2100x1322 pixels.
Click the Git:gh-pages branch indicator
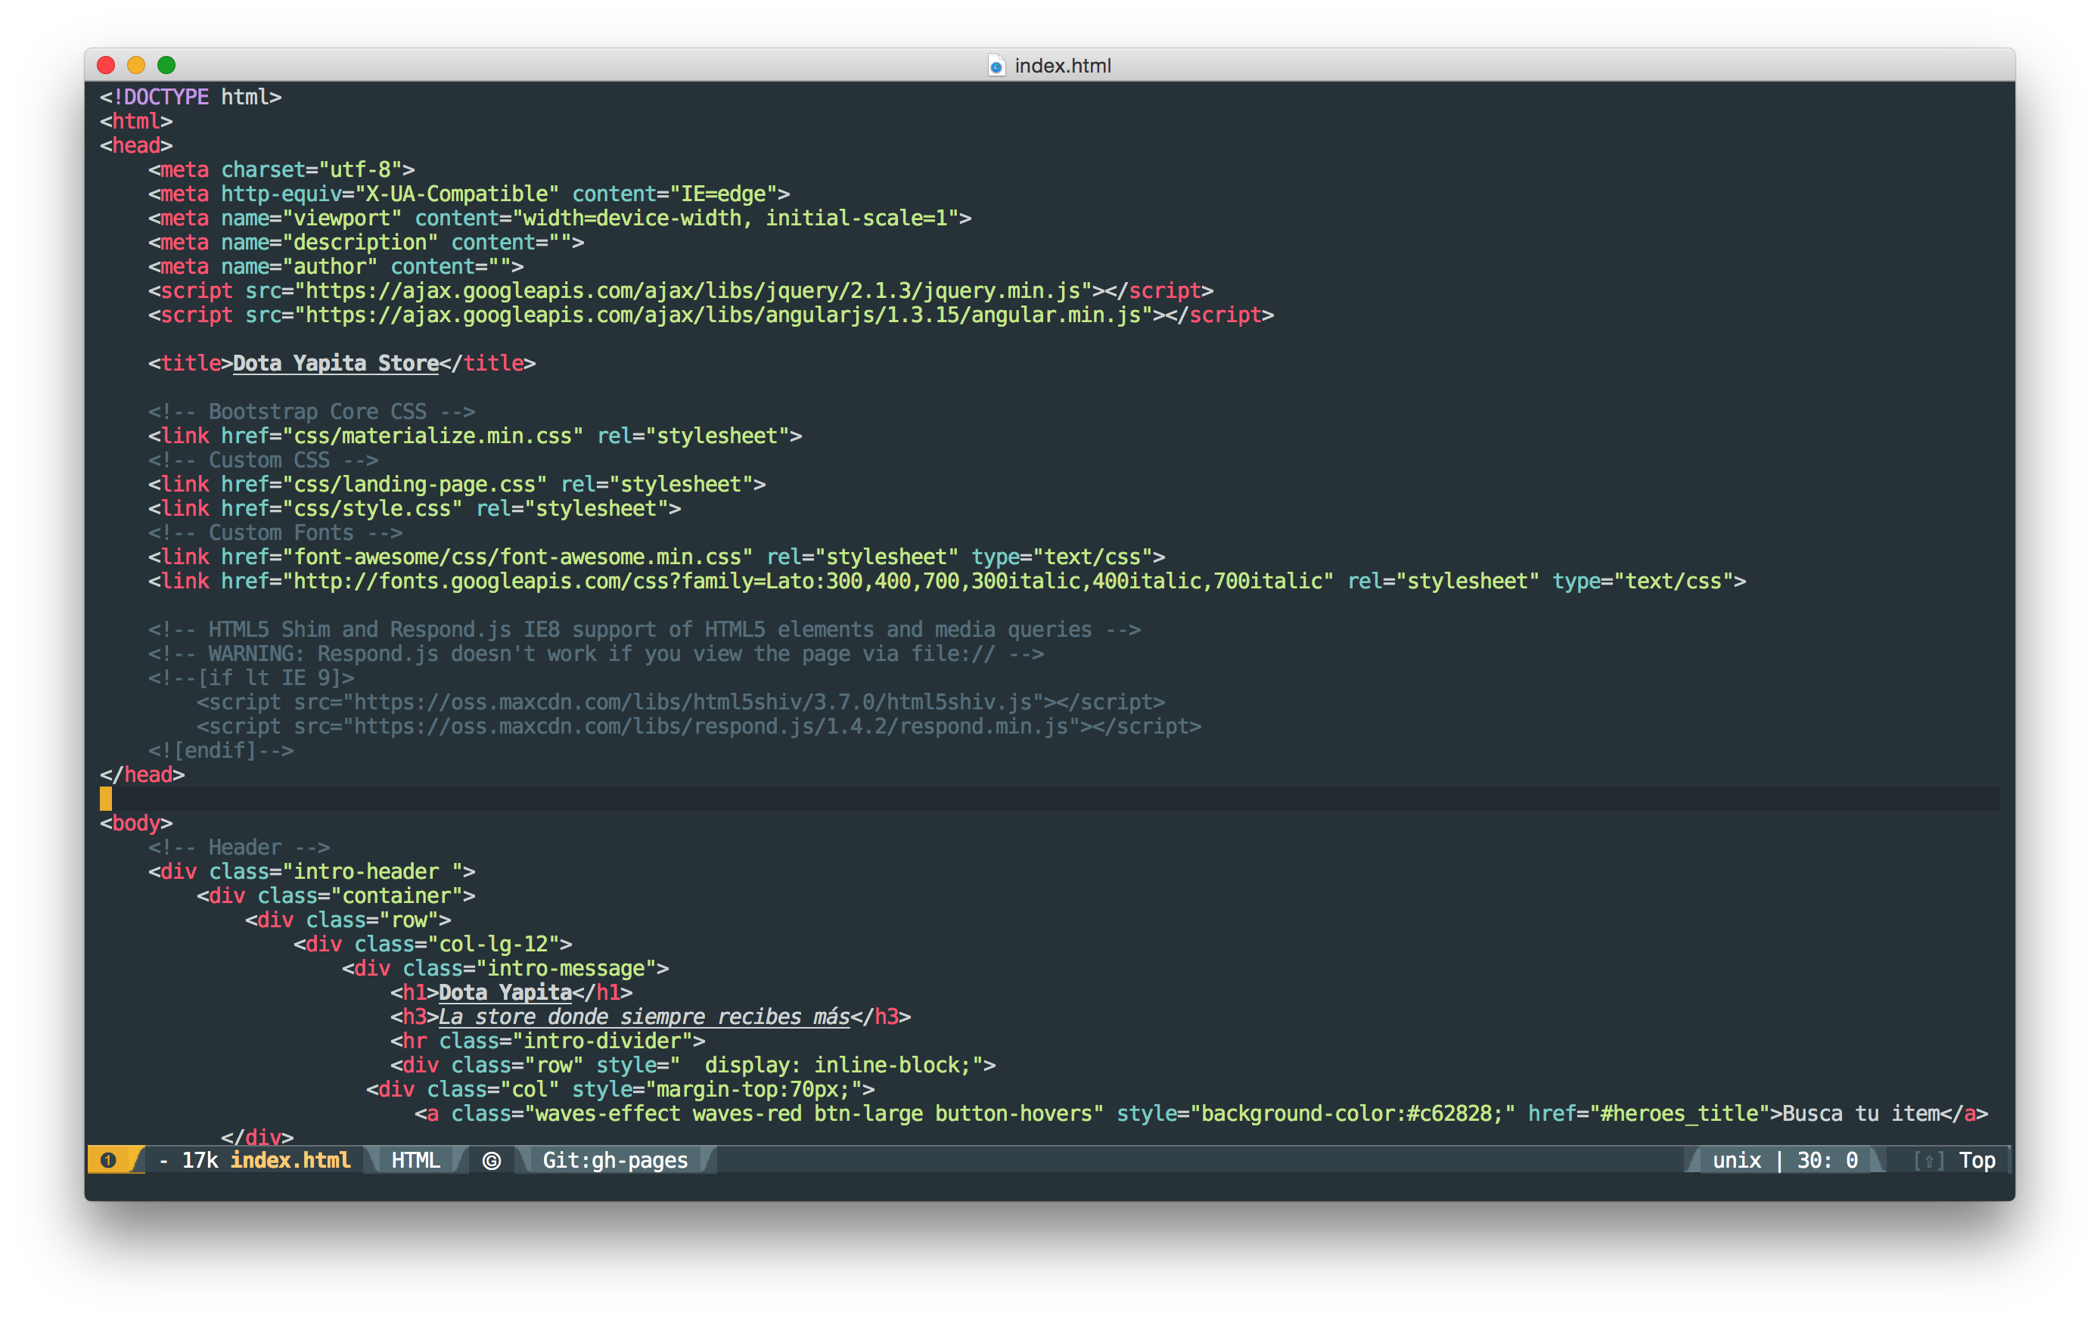pyautogui.click(x=615, y=1160)
